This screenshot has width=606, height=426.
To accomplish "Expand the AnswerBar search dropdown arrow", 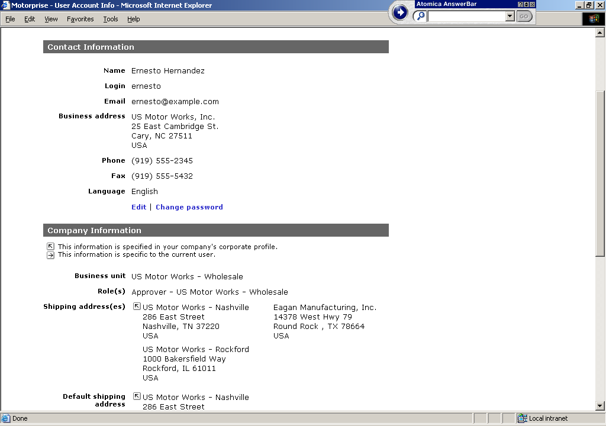I will pyautogui.click(x=510, y=16).
